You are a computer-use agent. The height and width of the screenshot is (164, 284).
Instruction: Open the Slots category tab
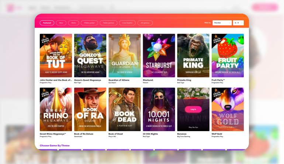pos(73,23)
